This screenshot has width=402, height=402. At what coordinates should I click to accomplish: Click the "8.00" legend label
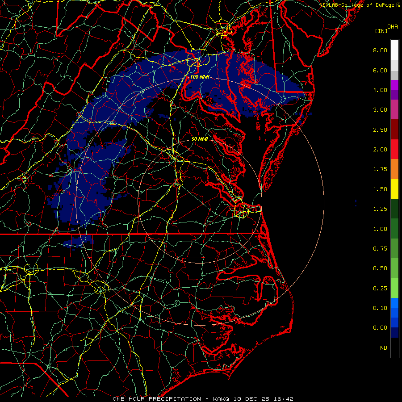(x=380, y=50)
